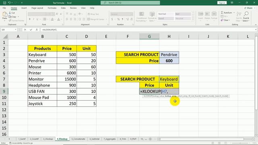Click the Undo arrow icon
This screenshot has height=145, width=258.
pos(9,3)
